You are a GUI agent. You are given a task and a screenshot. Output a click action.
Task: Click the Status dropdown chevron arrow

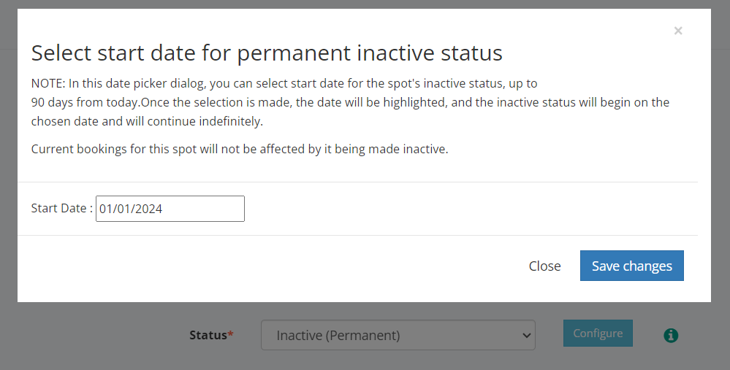click(x=525, y=336)
